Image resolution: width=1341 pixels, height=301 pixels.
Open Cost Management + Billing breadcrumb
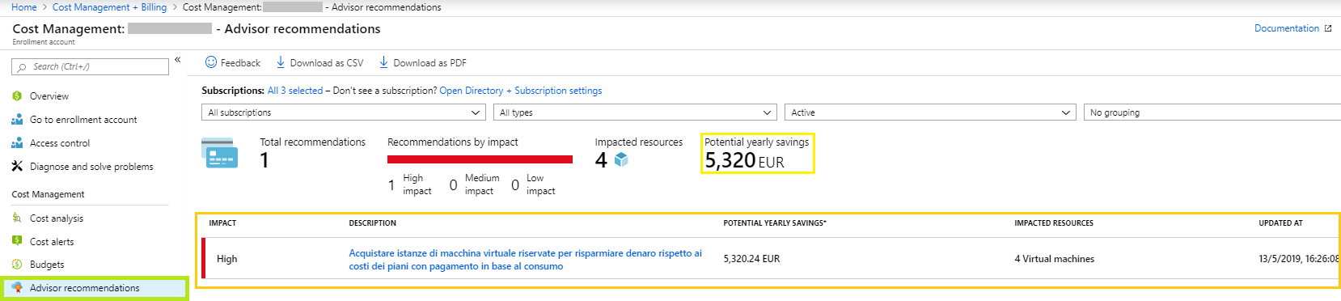pos(109,7)
